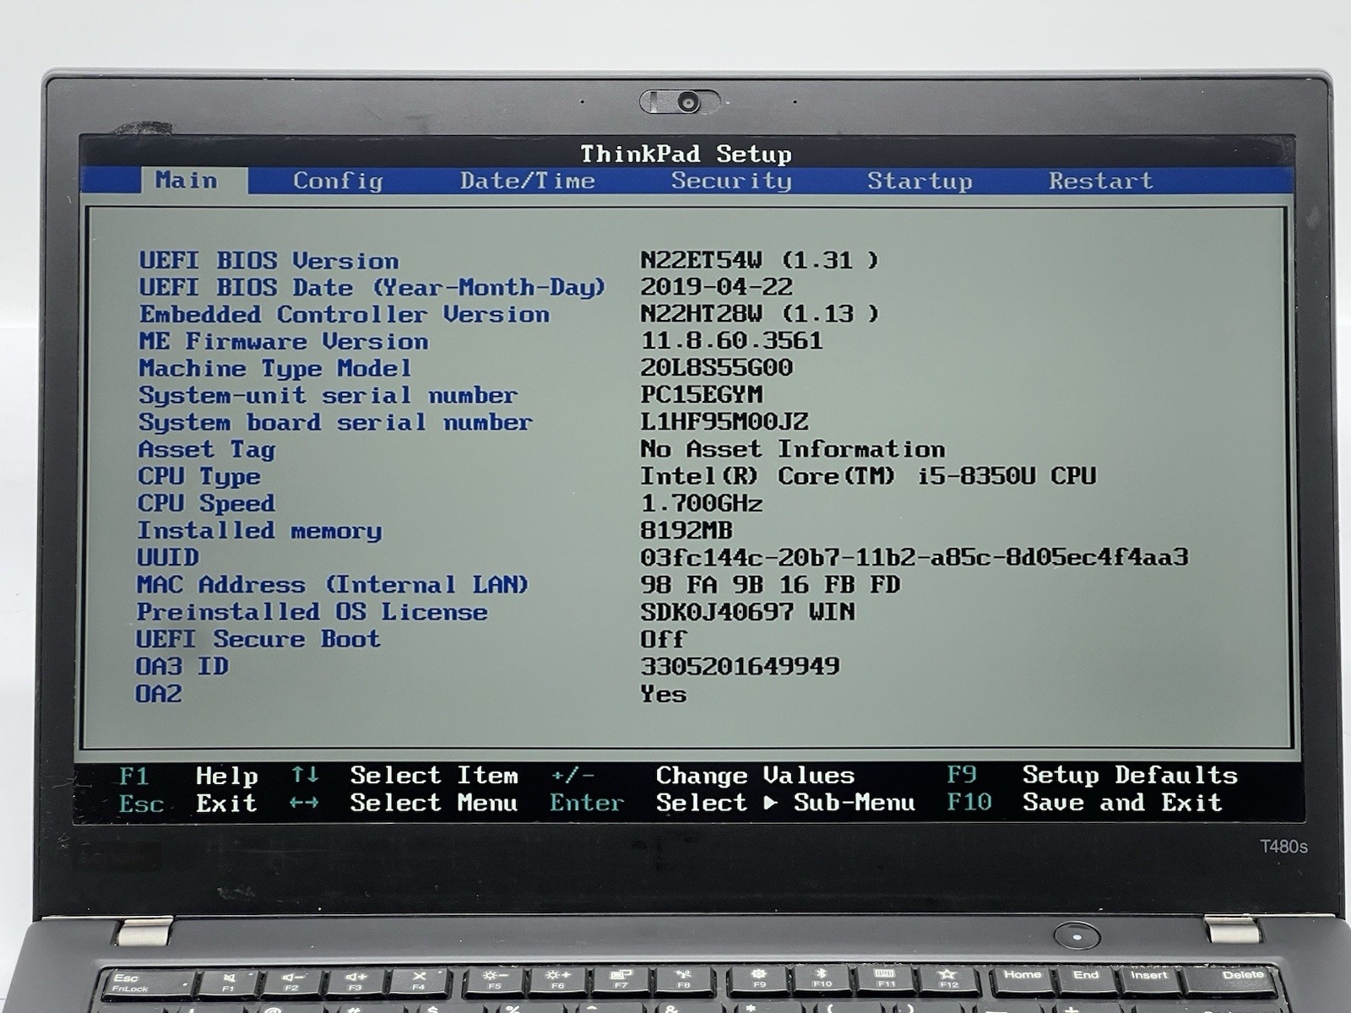Click the up/down arrows Select Item hint

pos(404,775)
